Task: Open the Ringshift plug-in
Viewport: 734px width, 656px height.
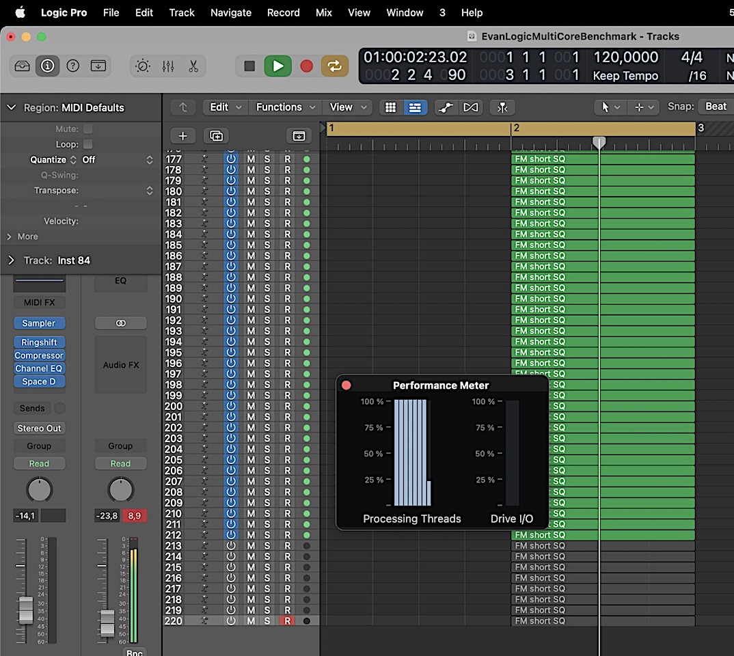Action: [x=40, y=342]
